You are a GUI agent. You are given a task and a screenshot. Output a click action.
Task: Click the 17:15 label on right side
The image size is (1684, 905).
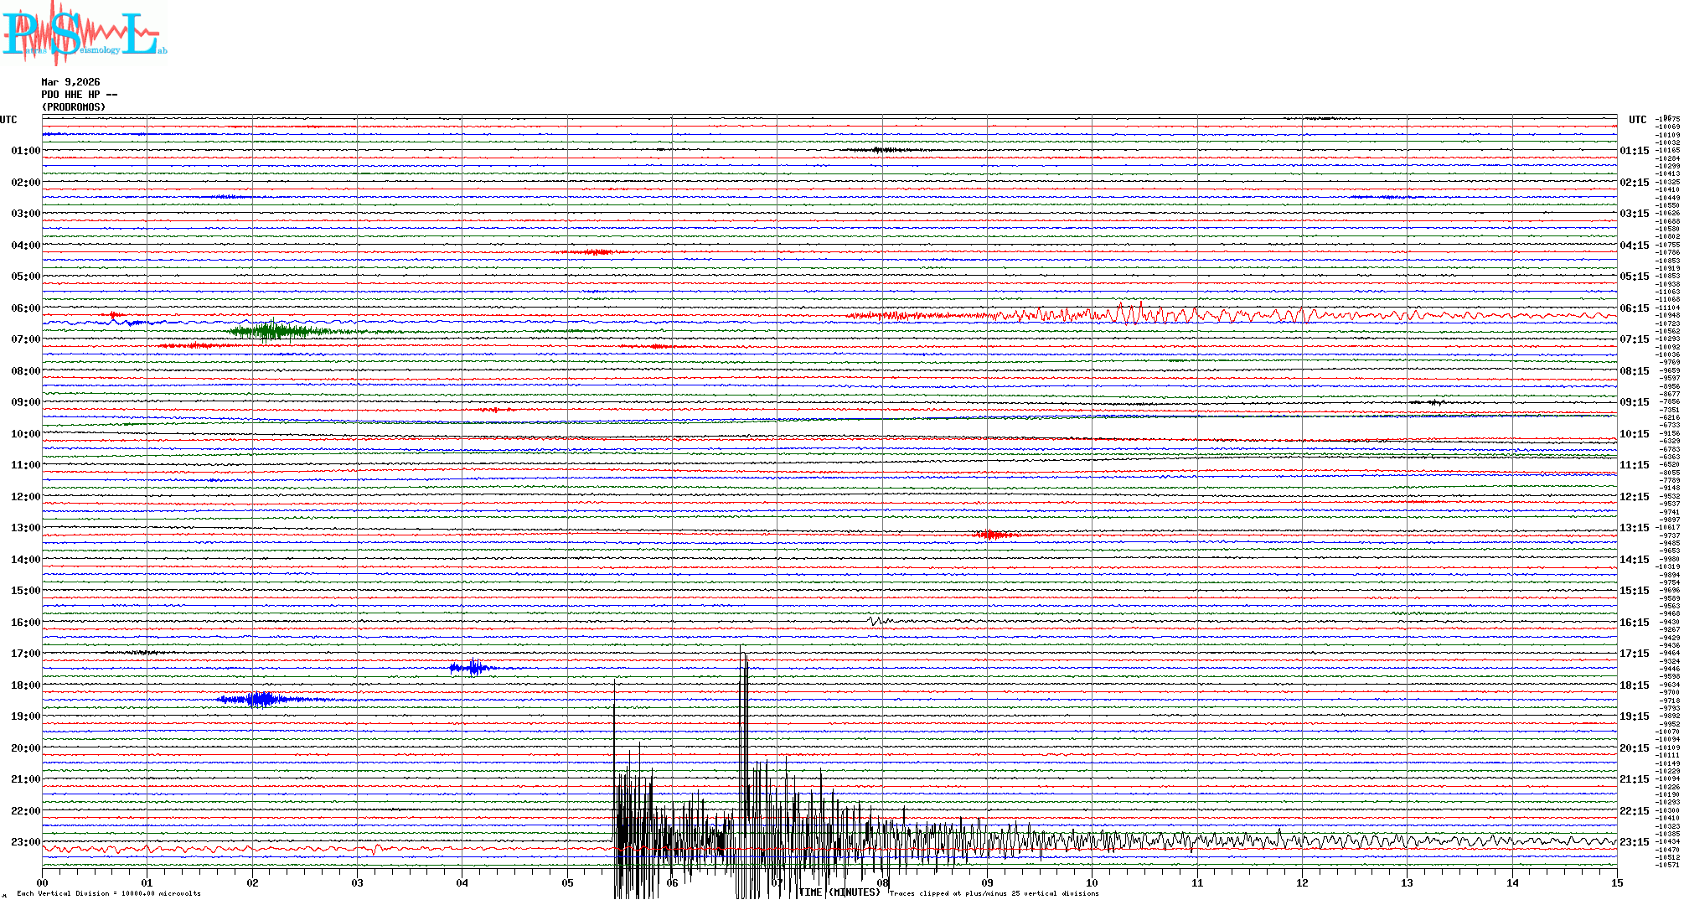(1634, 654)
